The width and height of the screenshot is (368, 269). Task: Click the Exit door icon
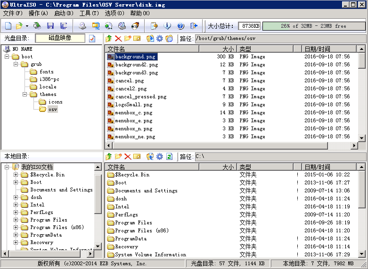[194, 26]
